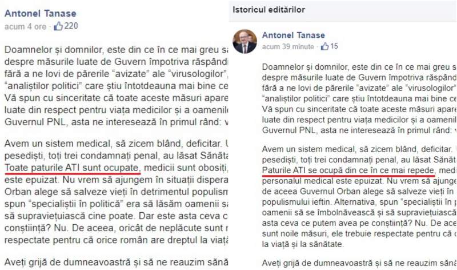Click the 'acum 4 ore' timestamp
457x270 pixels.
tap(25, 26)
